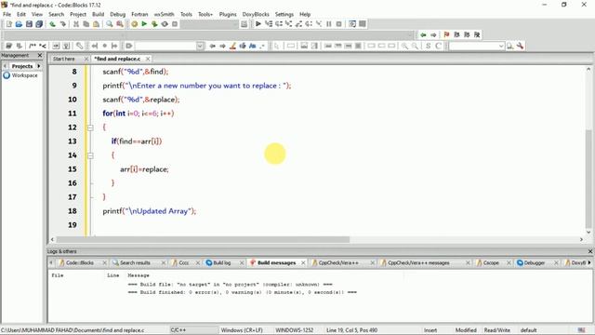Viewport: 595px width, 335px height.
Task: Open the Replace tool icon
Action: point(120,24)
